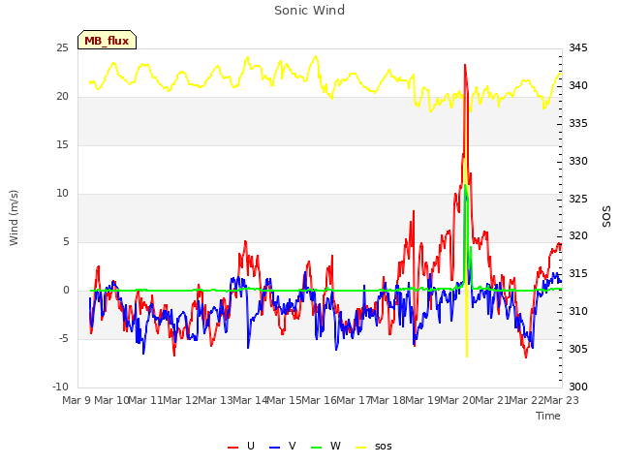Click the Time axis label
620x465 pixels.
(x=548, y=416)
